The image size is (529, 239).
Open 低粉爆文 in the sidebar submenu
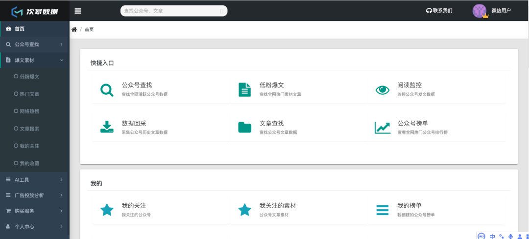pyautogui.click(x=30, y=76)
